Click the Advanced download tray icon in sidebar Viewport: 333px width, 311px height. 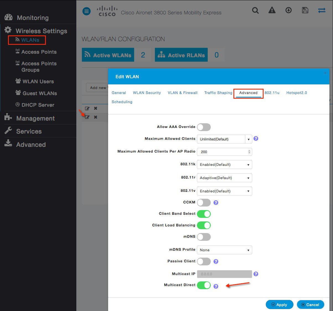8,143
